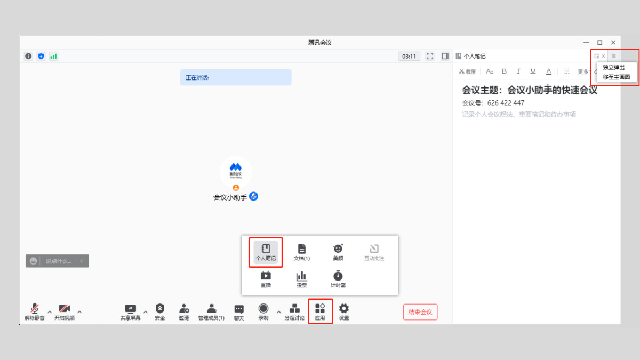The image size is (640, 360).
Task: Open 投票 polling app
Action: pos(302,279)
